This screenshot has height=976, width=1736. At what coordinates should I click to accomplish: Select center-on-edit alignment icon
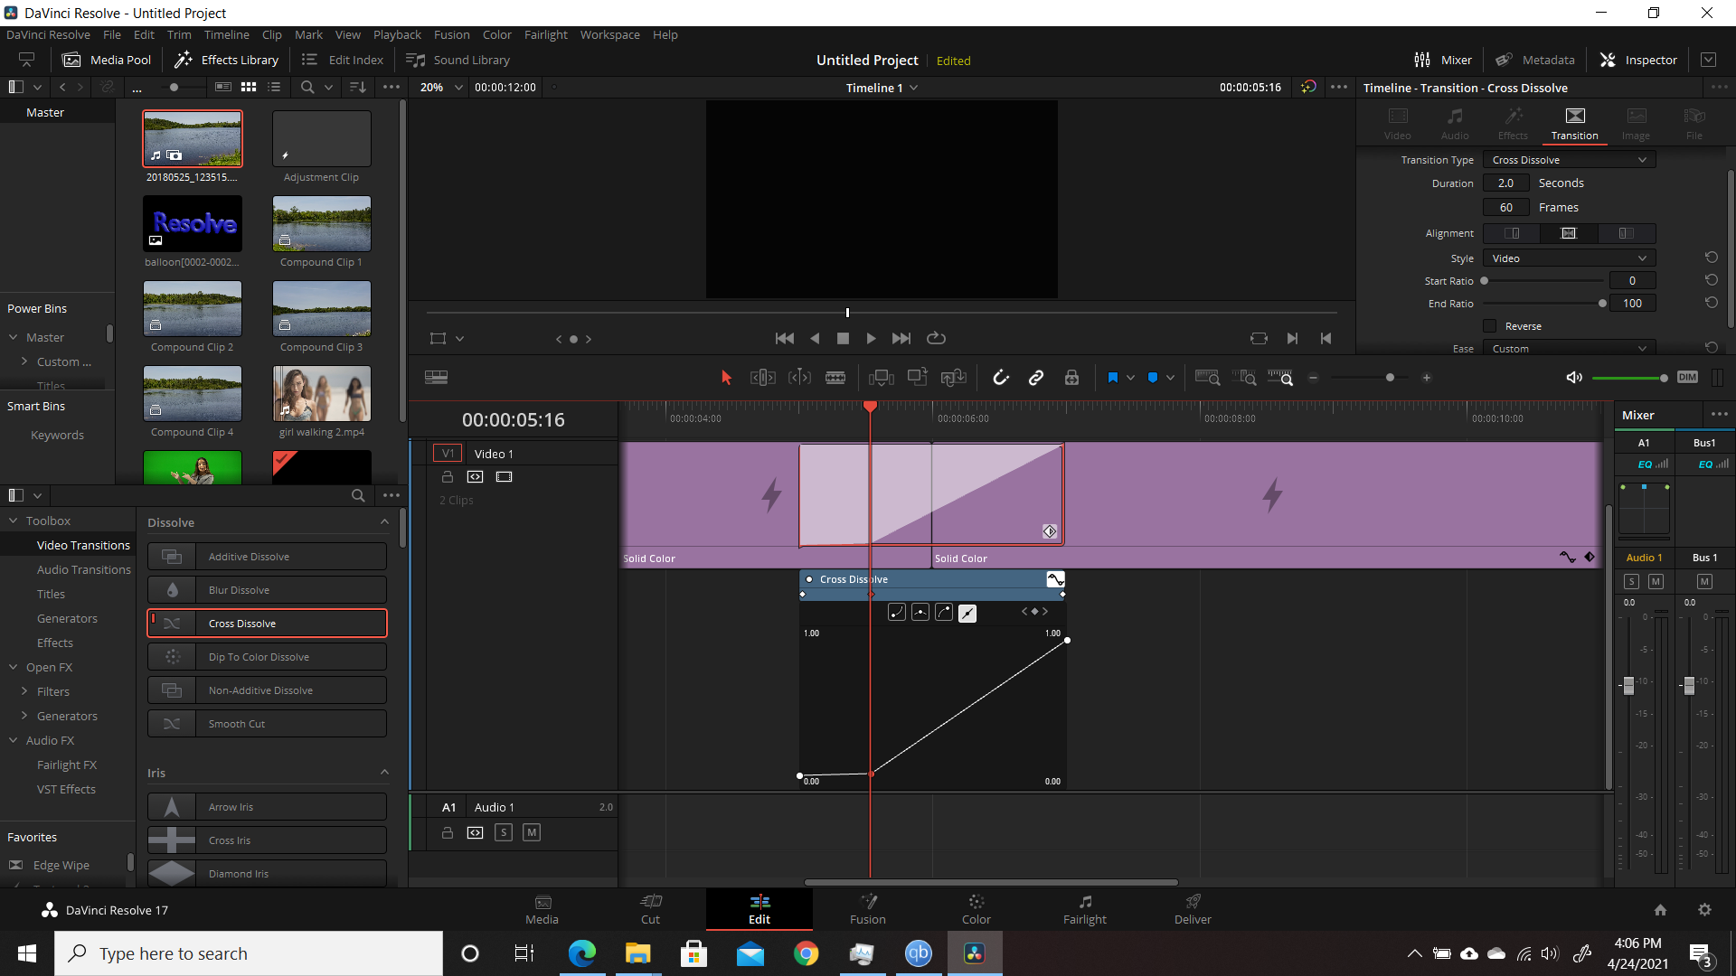(x=1569, y=233)
